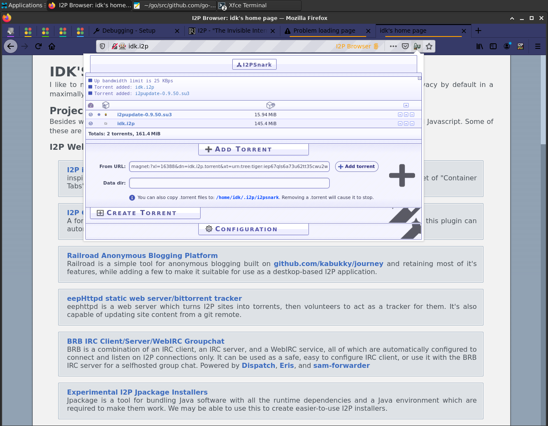Sort torrents by the status header icon

pos(90,105)
